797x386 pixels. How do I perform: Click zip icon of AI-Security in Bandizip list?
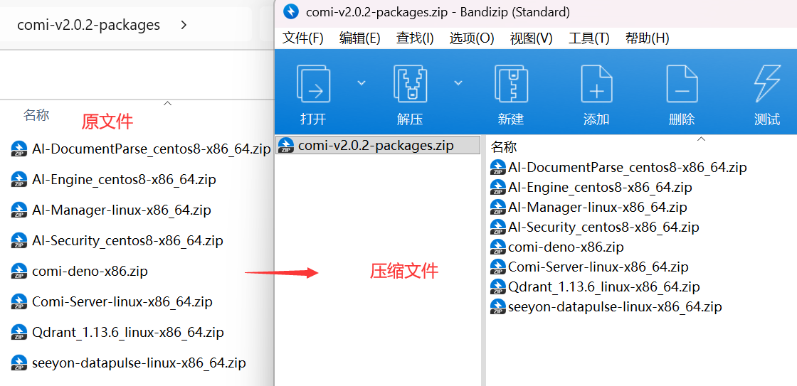[x=498, y=227]
